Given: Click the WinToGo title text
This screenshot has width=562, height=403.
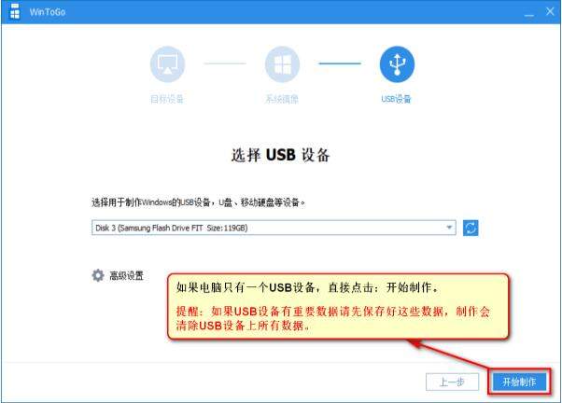Looking at the screenshot, I should (x=48, y=12).
